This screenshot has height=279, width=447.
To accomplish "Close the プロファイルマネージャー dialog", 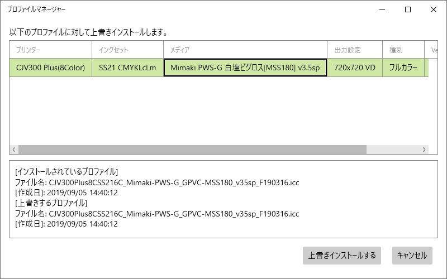I will coord(434,9).
